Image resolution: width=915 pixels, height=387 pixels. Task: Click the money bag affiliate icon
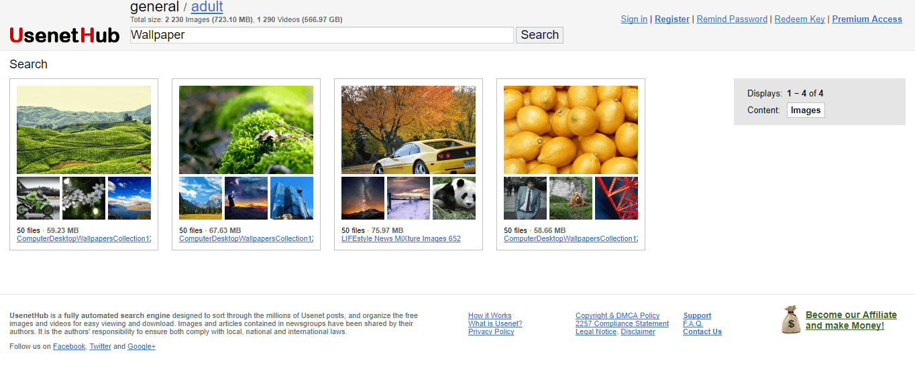791,320
